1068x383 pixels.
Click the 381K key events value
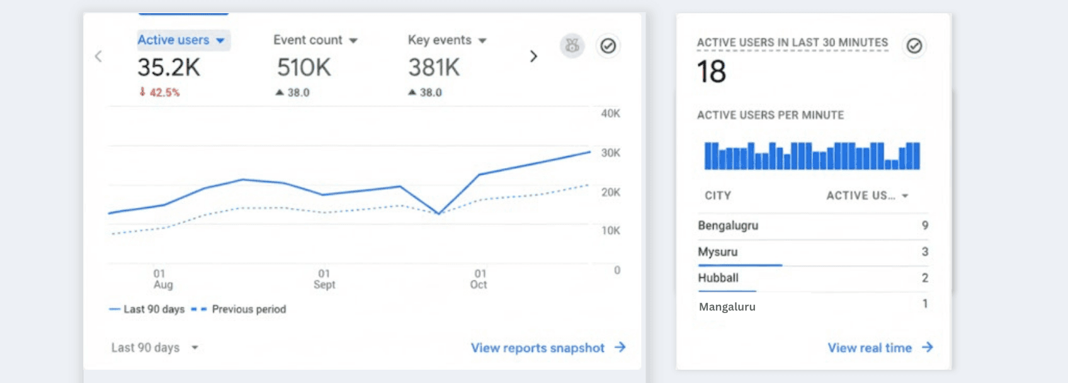[x=434, y=67]
